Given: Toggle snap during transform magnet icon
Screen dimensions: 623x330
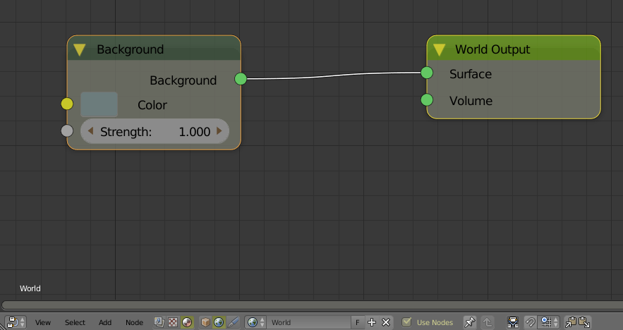Looking at the screenshot, I should point(531,322).
